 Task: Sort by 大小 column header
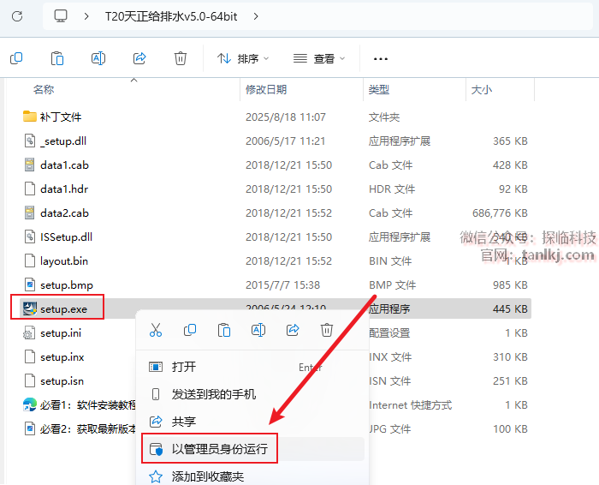tap(481, 89)
